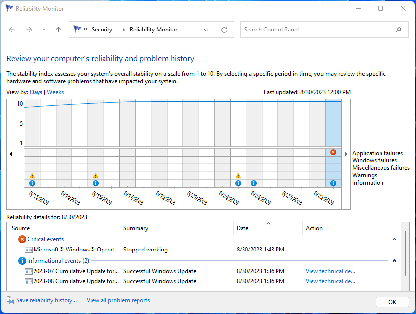Click the Critical events group heading

45,239
